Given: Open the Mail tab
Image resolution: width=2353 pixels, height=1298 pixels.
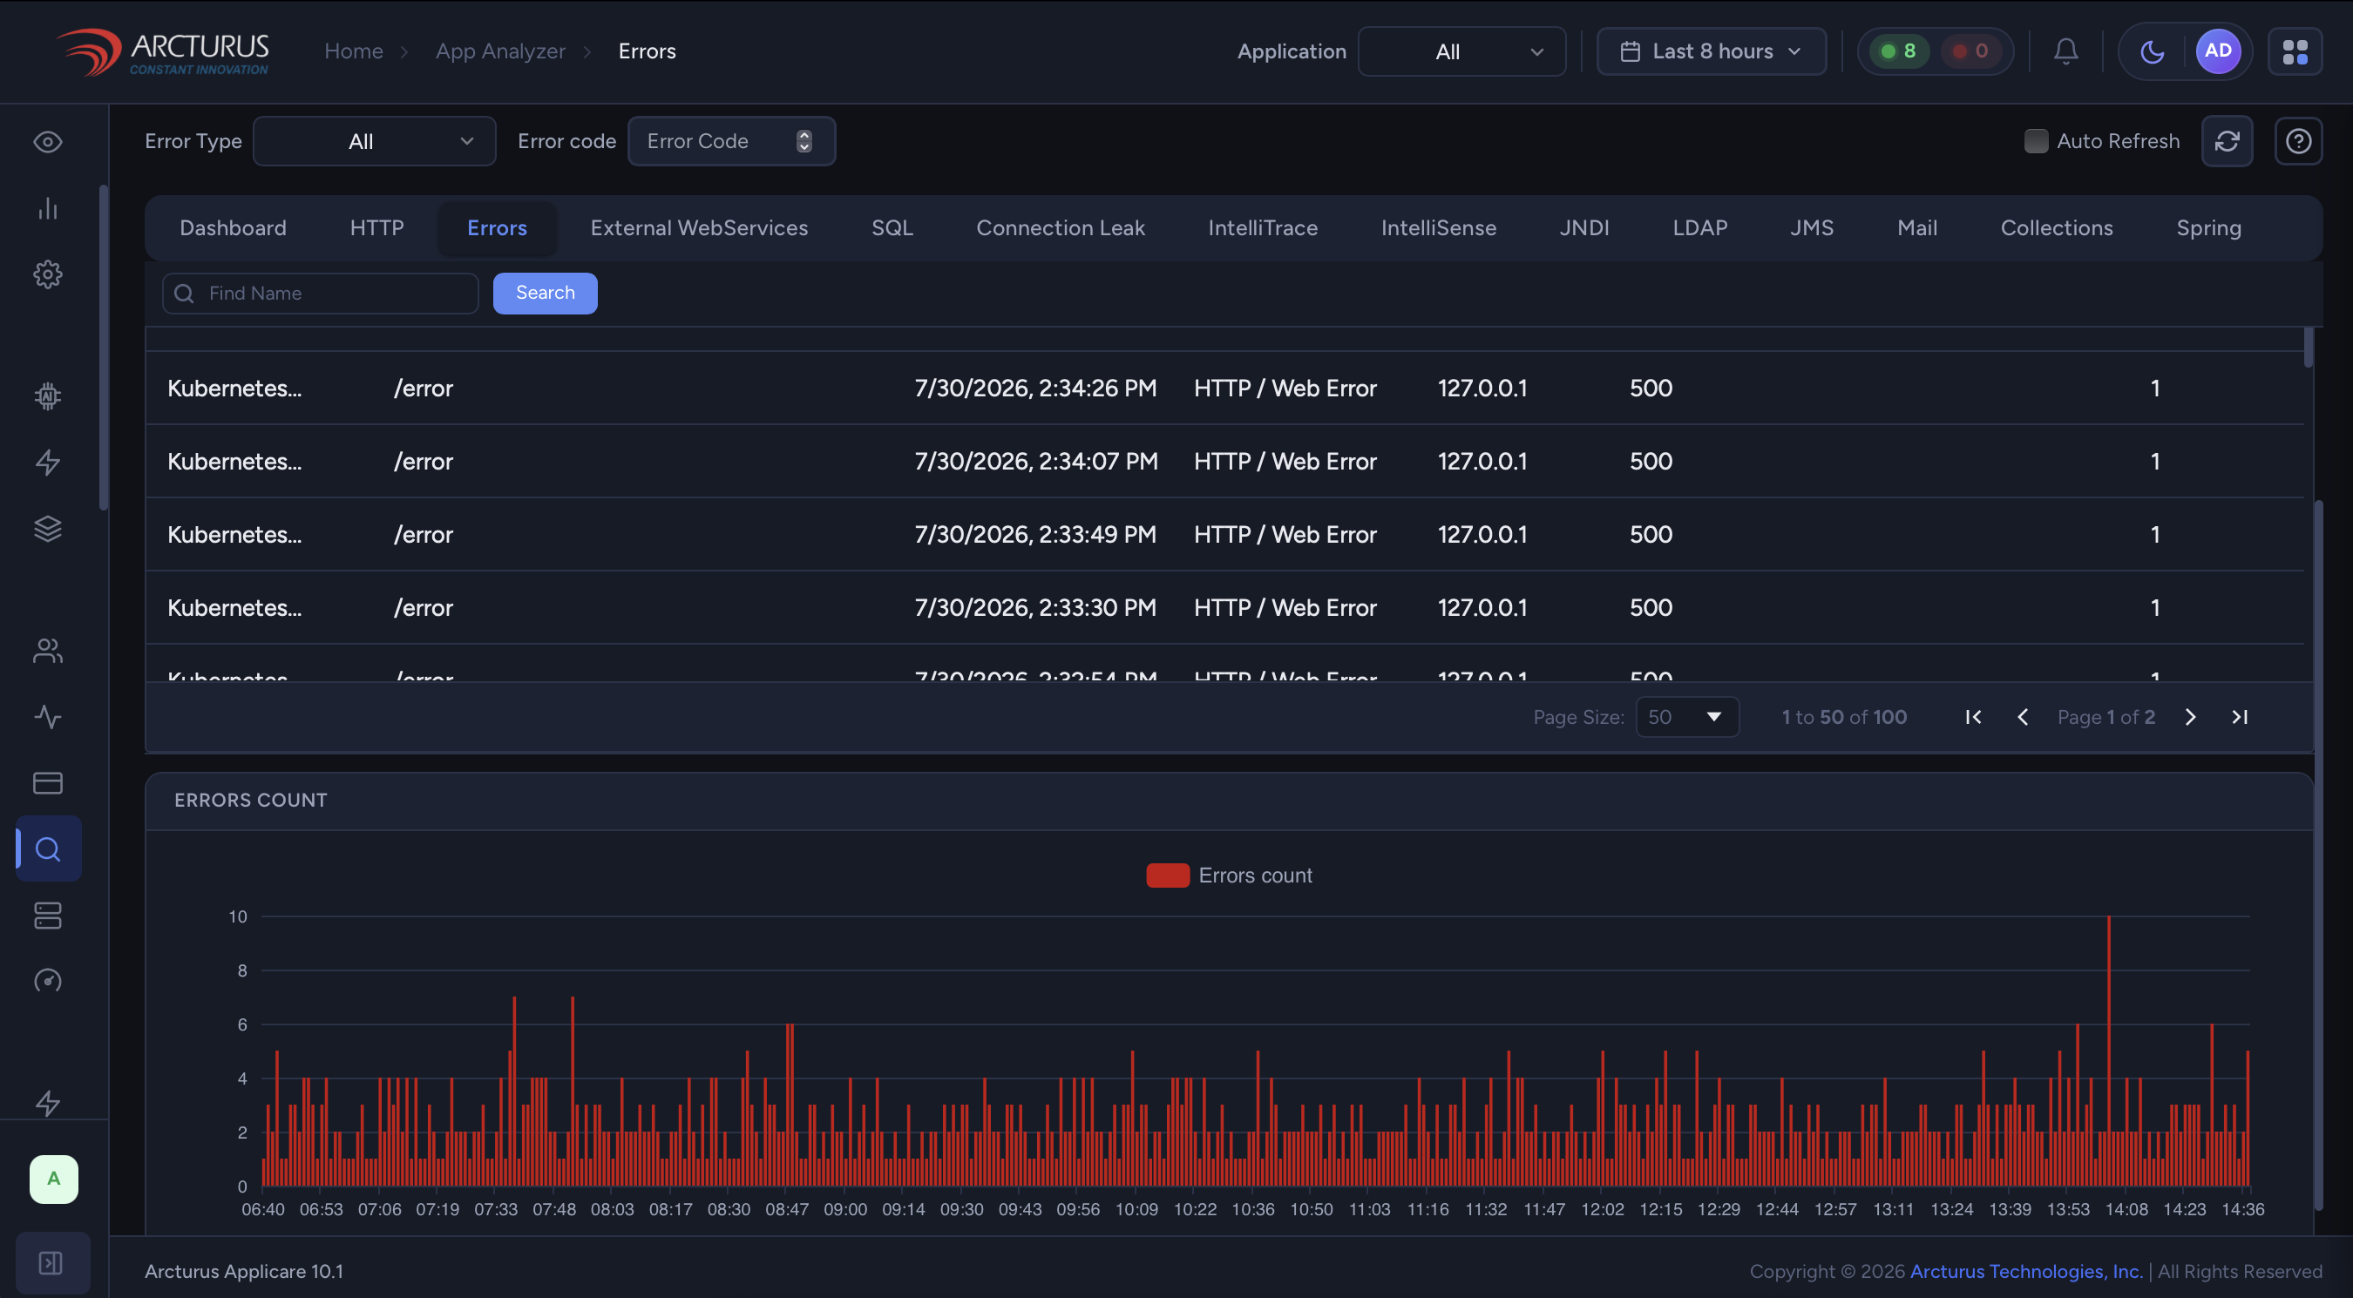Looking at the screenshot, I should coord(1916,228).
